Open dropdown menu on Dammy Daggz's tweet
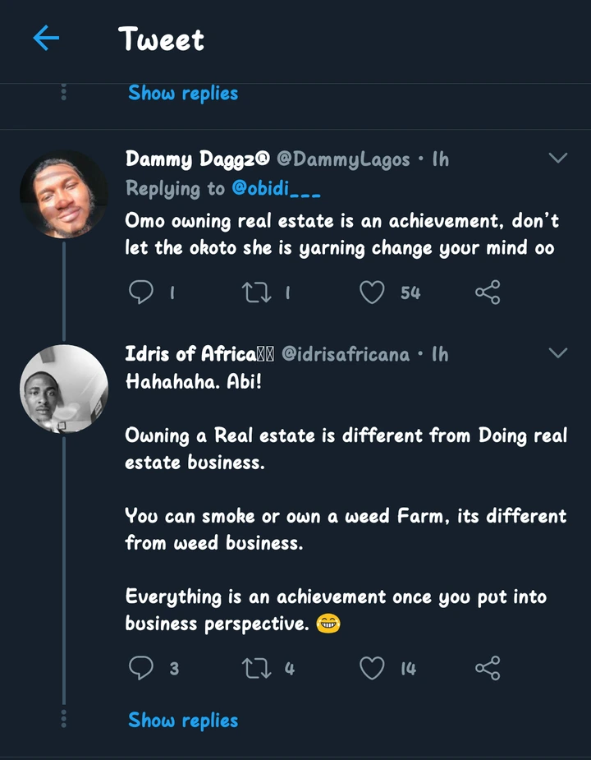 point(557,158)
